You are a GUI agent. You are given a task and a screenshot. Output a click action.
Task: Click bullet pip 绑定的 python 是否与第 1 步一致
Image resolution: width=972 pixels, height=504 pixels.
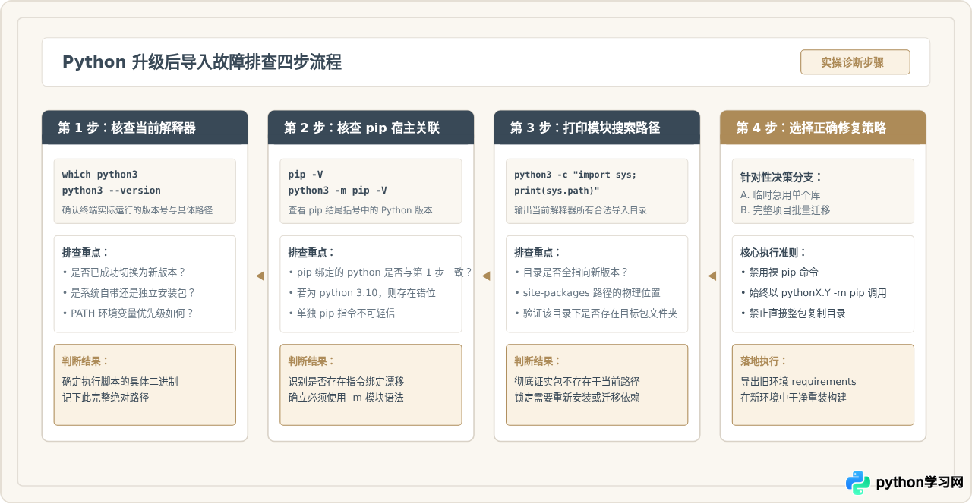[x=380, y=272]
